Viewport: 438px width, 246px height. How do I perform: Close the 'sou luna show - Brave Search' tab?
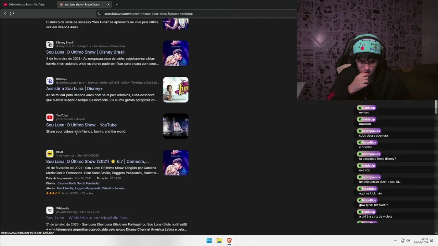coord(108,4)
